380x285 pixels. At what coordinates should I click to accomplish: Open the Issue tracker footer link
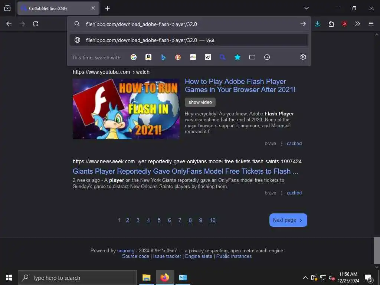click(167, 256)
